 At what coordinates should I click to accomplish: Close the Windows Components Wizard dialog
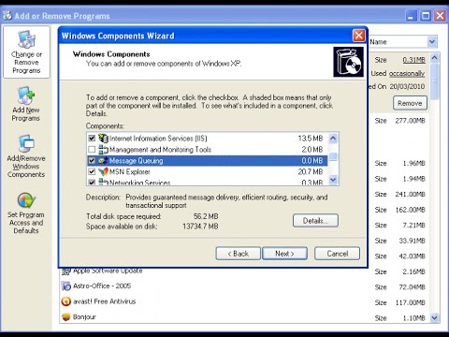(x=358, y=36)
